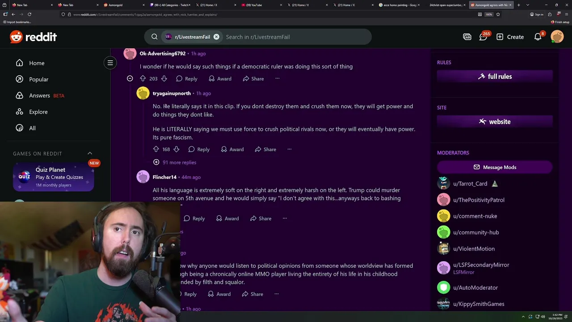Remove the r/LivestreamFail search filter
Screen dimensions: 572x322
[216, 37]
